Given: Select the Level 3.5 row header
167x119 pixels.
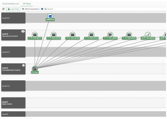Looking at the screenshot, I should pos(13,18).
